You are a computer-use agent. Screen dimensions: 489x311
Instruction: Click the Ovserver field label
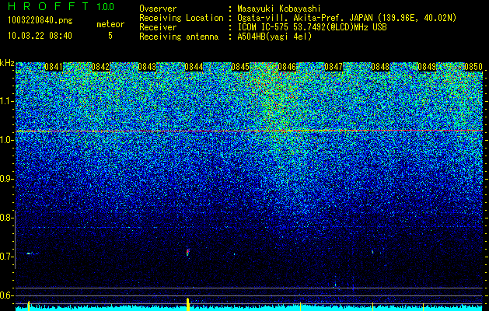pyautogui.click(x=158, y=9)
